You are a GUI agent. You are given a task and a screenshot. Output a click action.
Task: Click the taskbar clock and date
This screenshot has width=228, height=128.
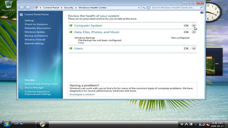click(217, 124)
